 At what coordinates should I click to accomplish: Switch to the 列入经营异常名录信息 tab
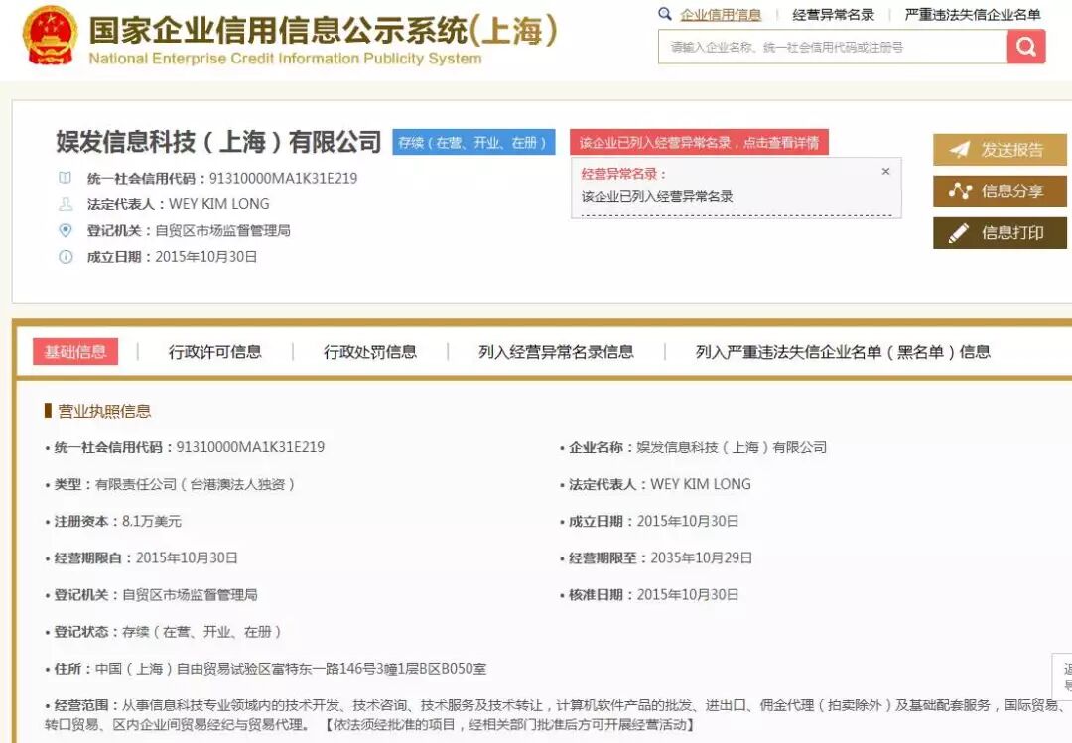point(556,352)
